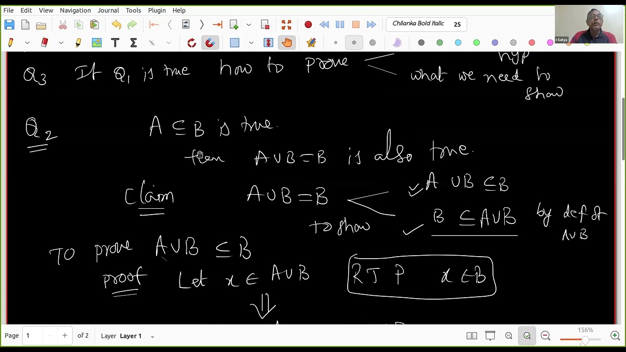
Task: Redo the last undone action
Action: [x=132, y=24]
